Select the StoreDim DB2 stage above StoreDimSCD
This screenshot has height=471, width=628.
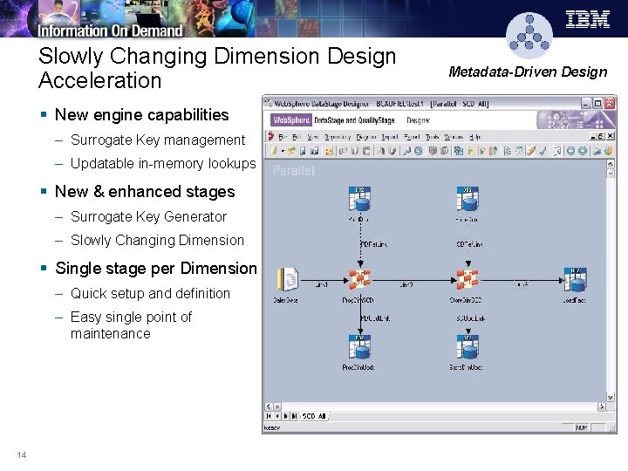click(x=468, y=199)
